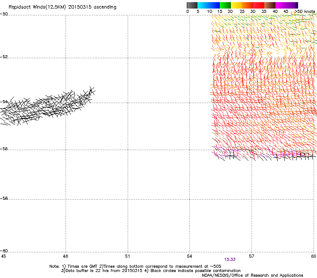Click the yellow 20-25 knots color band

tap(236, 5)
